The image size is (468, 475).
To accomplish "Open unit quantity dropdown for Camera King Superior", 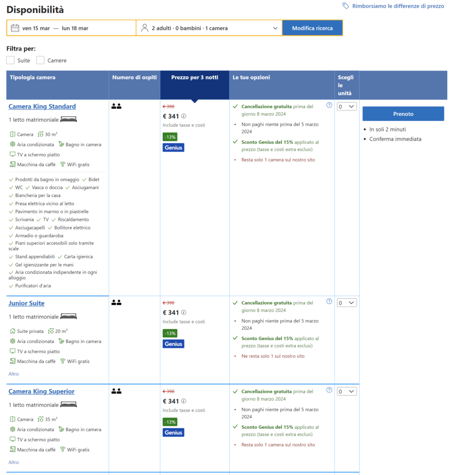I will coord(347,392).
